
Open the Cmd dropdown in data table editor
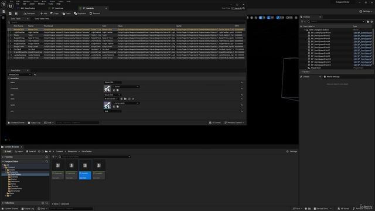click(x=49, y=122)
